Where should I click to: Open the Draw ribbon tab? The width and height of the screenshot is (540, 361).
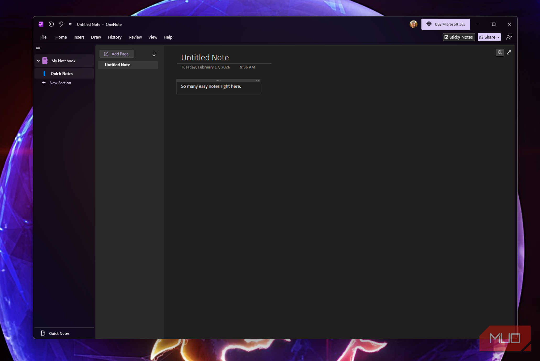click(x=96, y=37)
